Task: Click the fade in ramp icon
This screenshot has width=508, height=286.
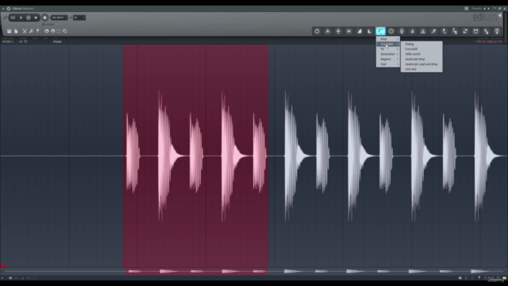Action: pos(360,31)
